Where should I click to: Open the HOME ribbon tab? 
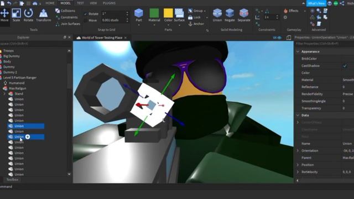coord(50,3)
